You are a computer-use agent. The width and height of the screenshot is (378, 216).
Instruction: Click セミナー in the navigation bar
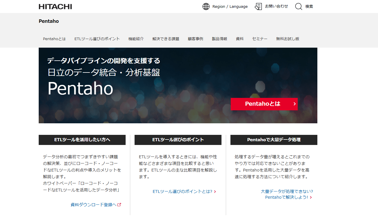point(260,39)
